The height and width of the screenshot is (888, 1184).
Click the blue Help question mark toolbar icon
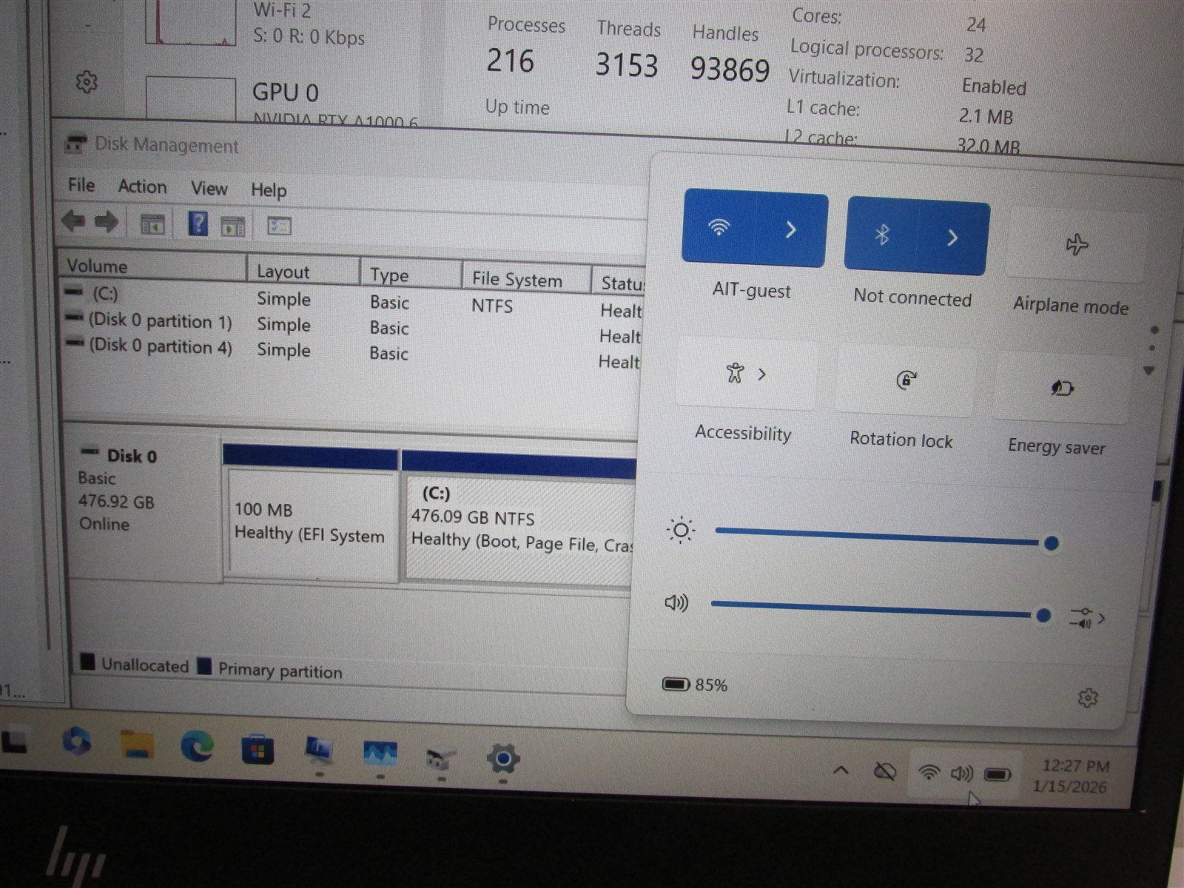point(198,223)
